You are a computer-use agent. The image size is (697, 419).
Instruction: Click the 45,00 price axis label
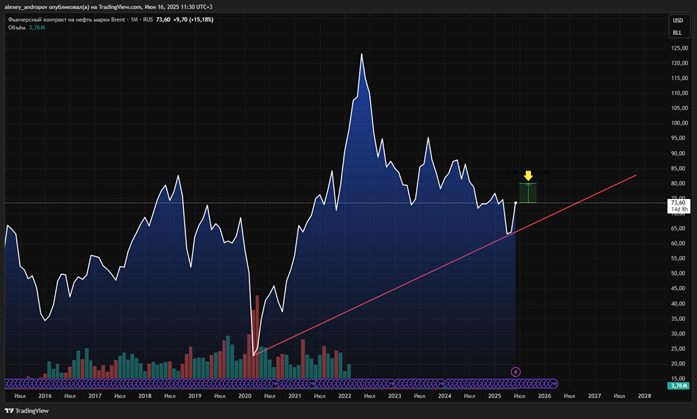679,289
